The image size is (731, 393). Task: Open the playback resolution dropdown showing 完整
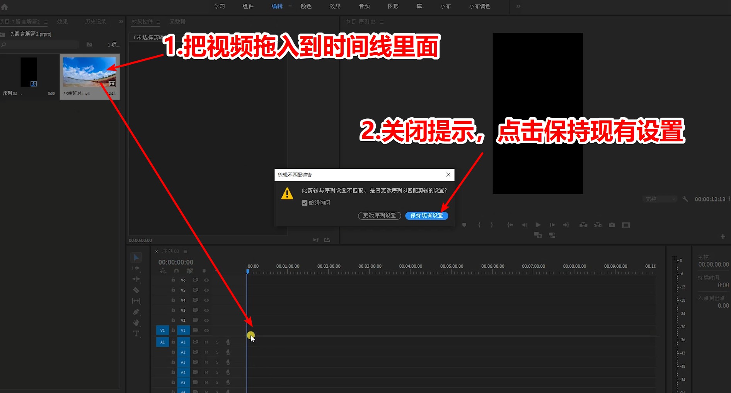click(x=660, y=199)
